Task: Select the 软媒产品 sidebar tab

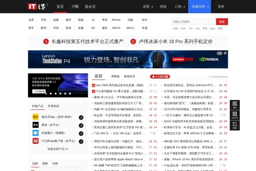Action: click(x=38, y=106)
